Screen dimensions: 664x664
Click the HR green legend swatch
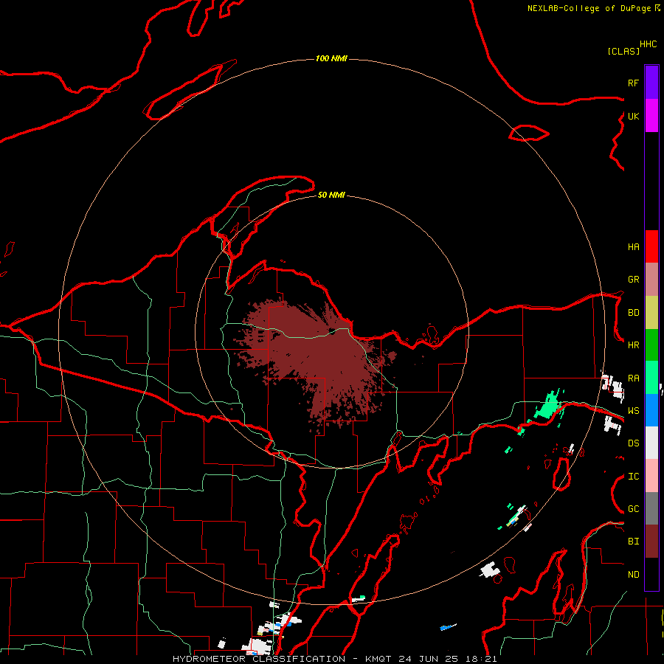pos(651,345)
